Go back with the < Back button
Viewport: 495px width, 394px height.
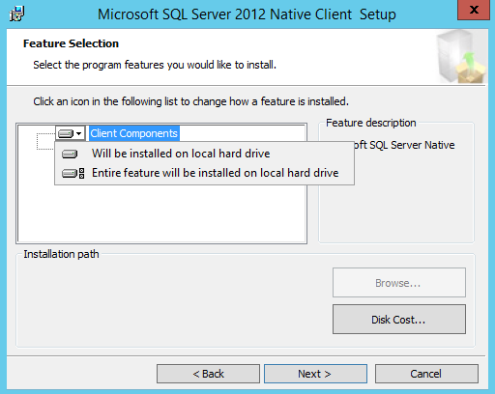pyautogui.click(x=208, y=374)
